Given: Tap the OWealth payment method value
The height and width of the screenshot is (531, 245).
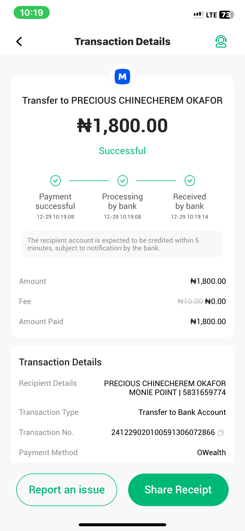Looking at the screenshot, I should click(211, 452).
